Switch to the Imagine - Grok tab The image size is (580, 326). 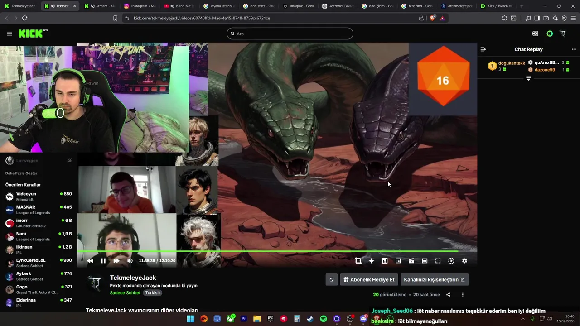pos(298,6)
